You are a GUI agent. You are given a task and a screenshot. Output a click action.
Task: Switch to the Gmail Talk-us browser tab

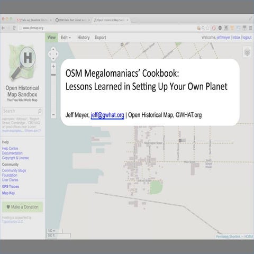tap(34, 20)
